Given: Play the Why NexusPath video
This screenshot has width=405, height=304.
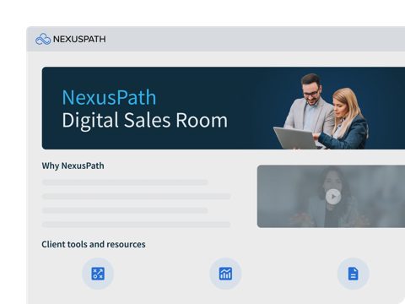Looking at the screenshot, I should pos(333,197).
